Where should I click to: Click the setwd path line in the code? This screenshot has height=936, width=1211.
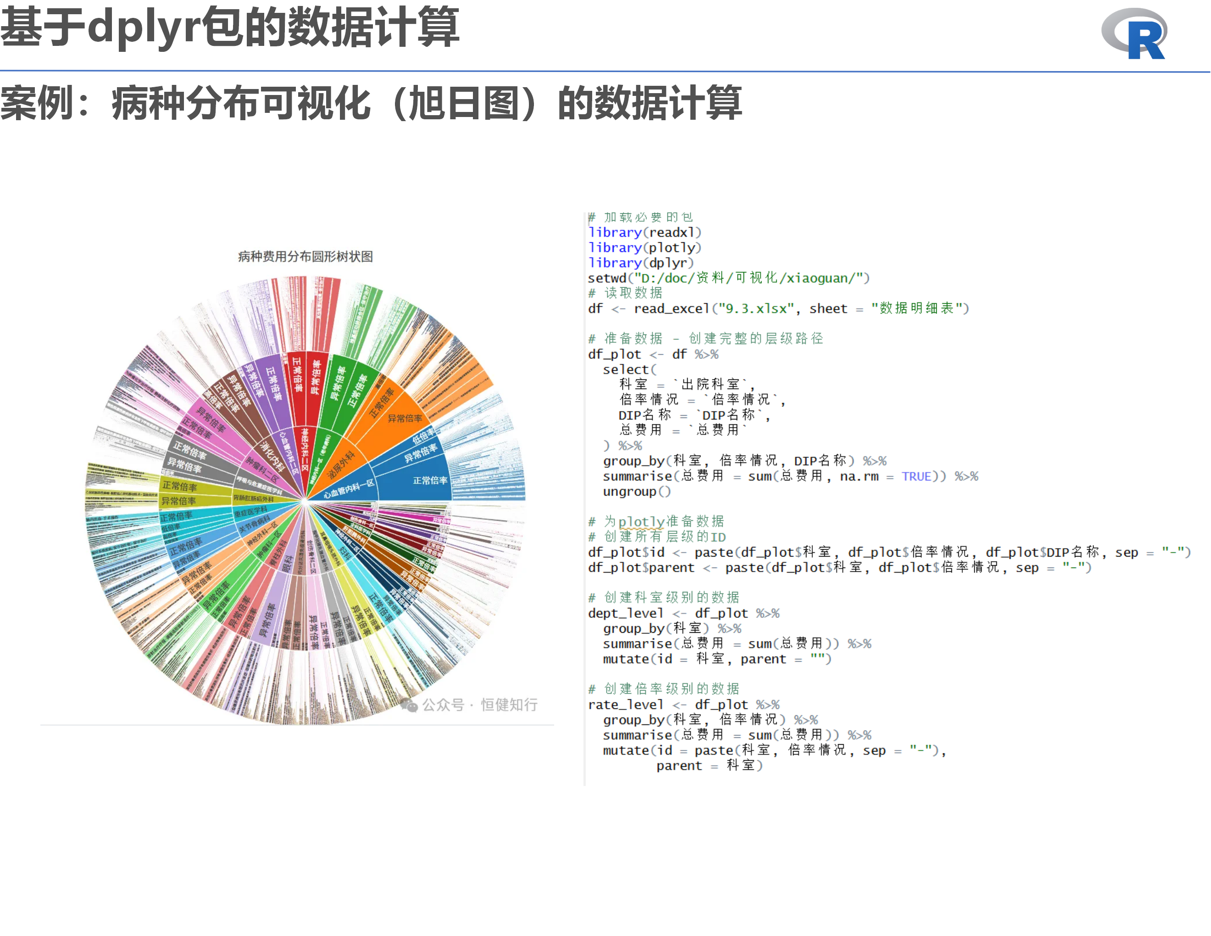click(x=729, y=278)
